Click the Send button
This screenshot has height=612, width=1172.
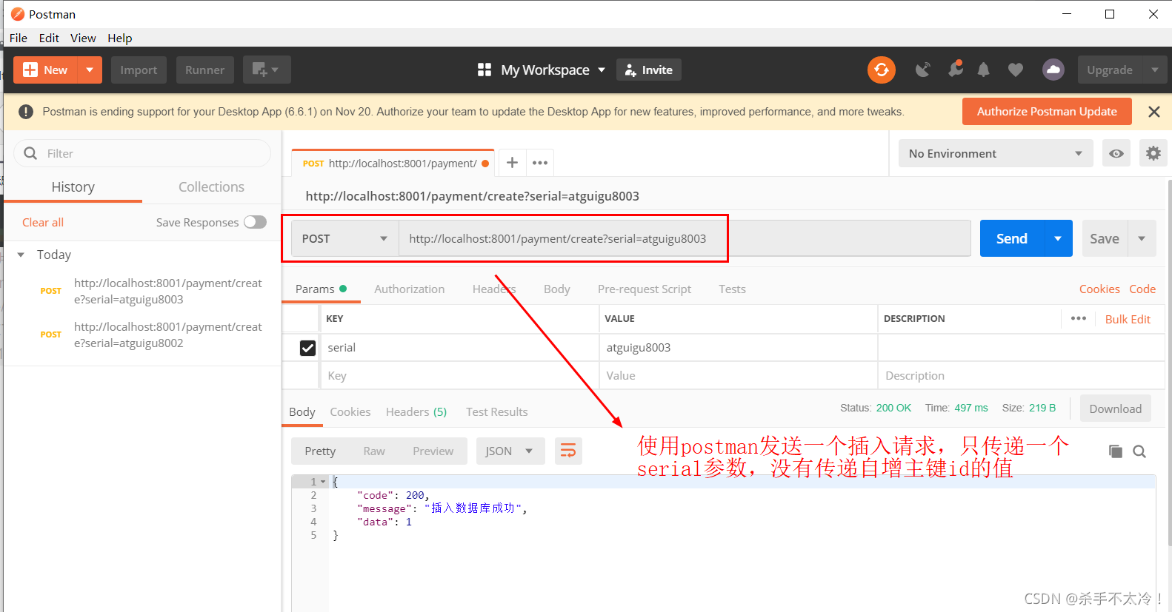1012,238
